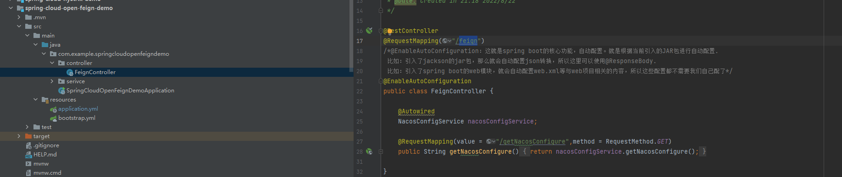Image resolution: width=842 pixels, height=177 pixels.
Task: Open the globe URL dropdown before "/feign"
Action: pos(447,41)
